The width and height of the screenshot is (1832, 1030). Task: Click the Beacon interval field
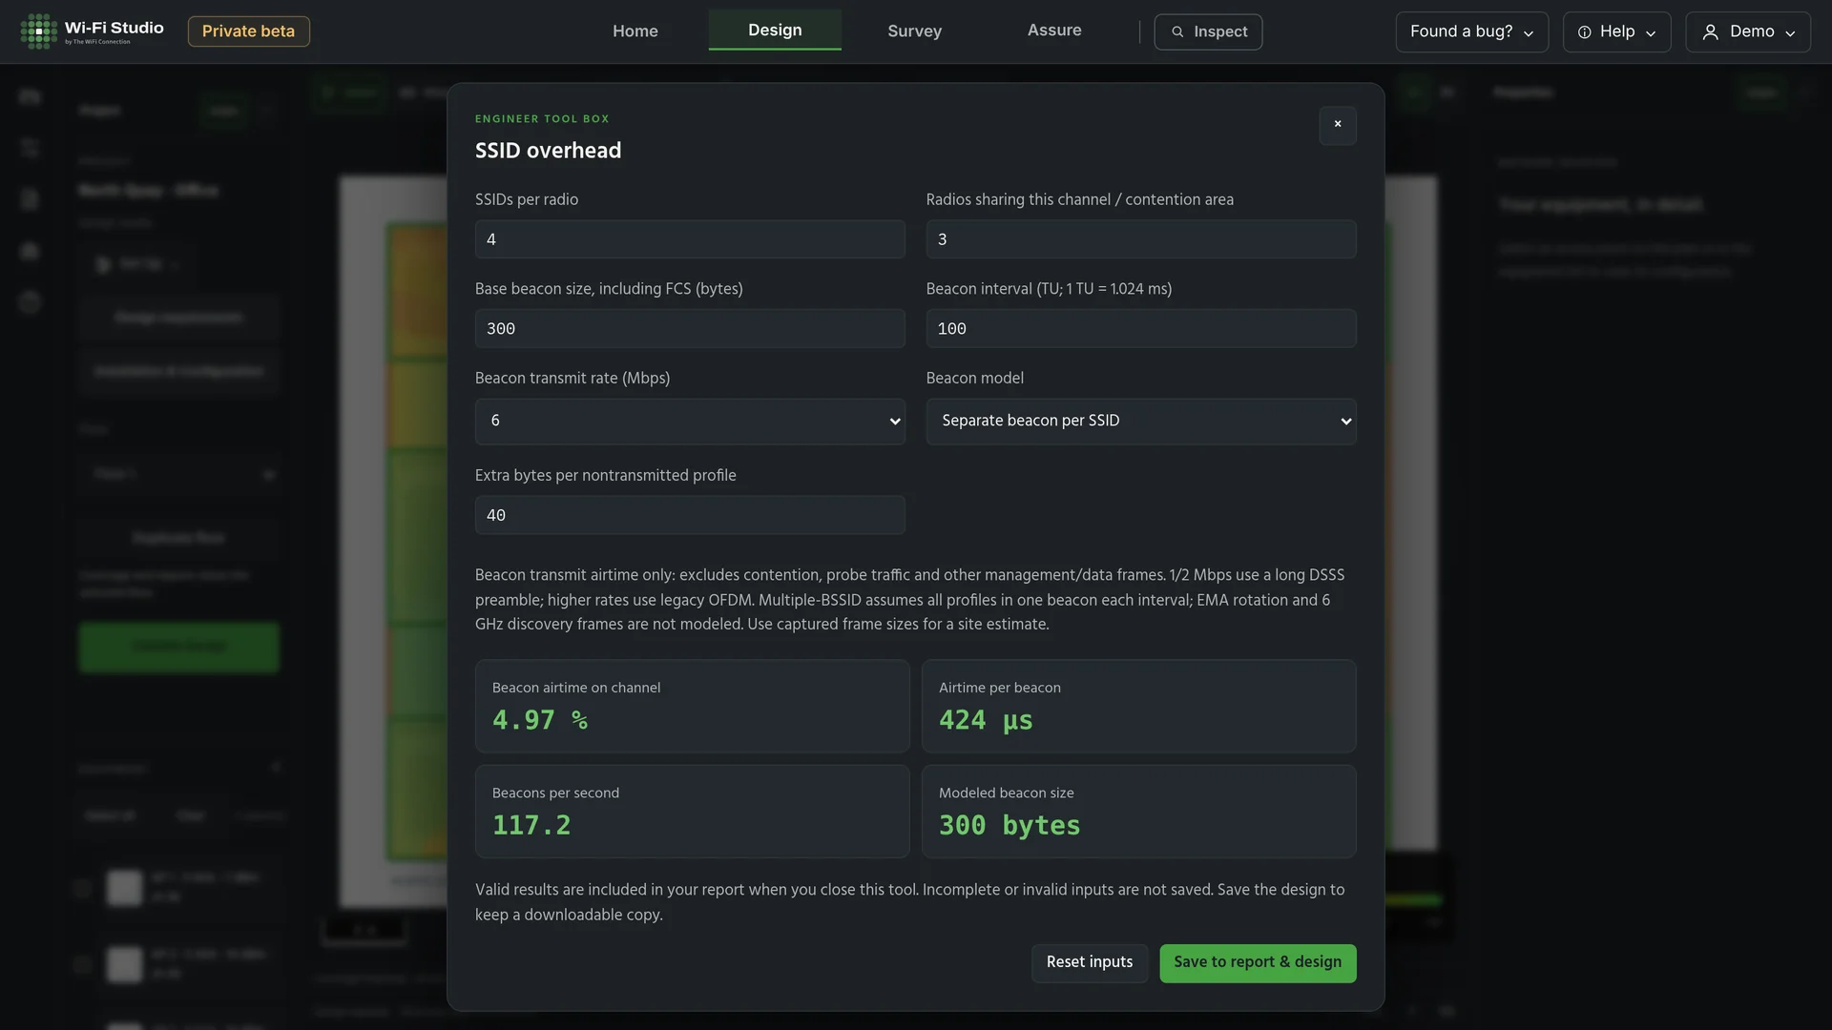click(1141, 328)
